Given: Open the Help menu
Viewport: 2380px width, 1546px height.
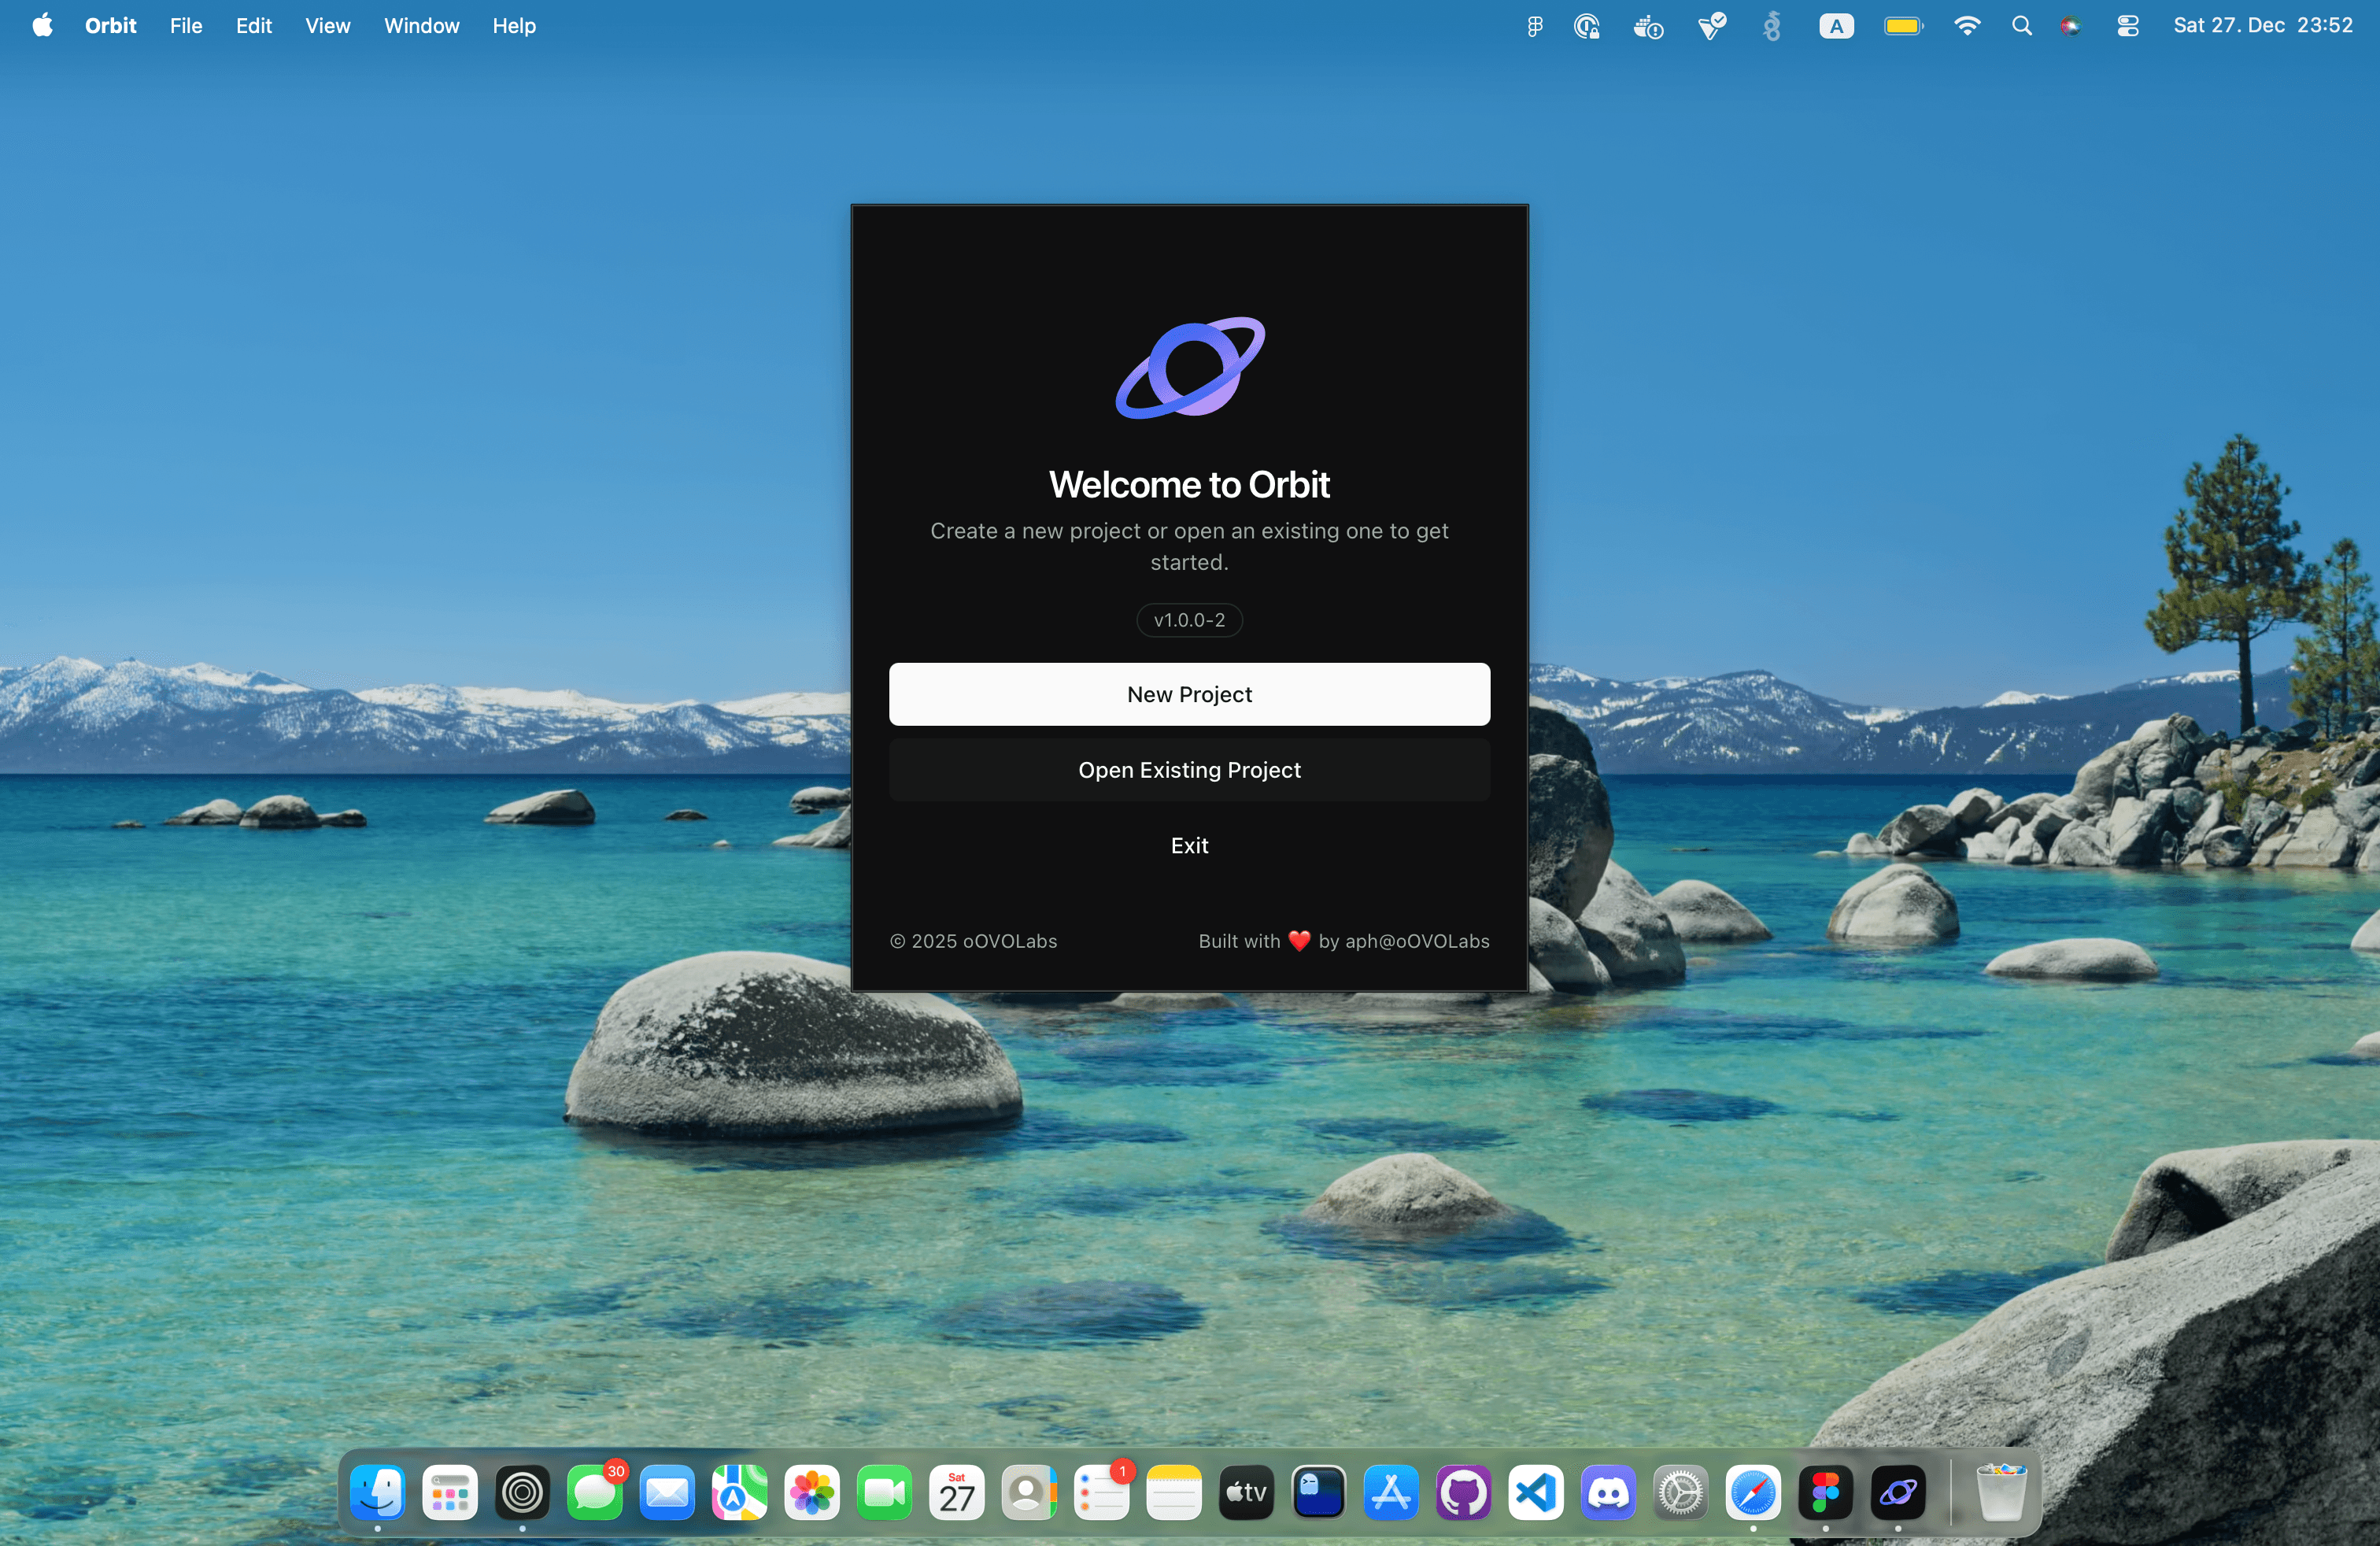Looking at the screenshot, I should [513, 26].
